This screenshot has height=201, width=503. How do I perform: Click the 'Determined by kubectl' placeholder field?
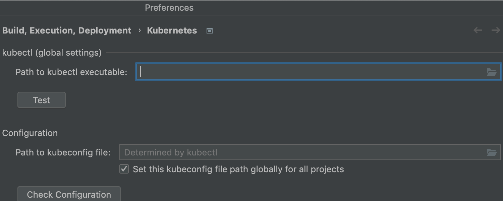coord(302,152)
